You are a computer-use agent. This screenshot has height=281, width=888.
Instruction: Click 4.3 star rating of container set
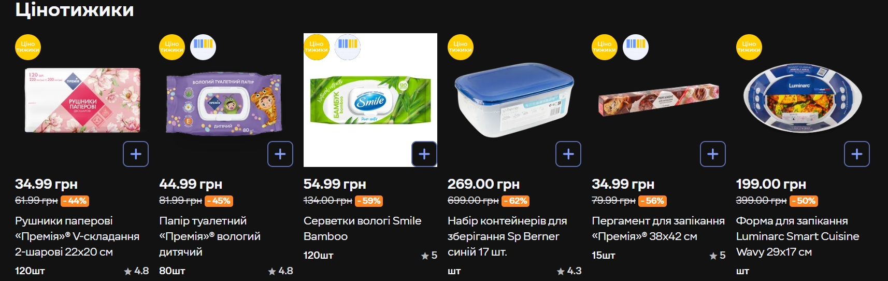[x=569, y=271]
